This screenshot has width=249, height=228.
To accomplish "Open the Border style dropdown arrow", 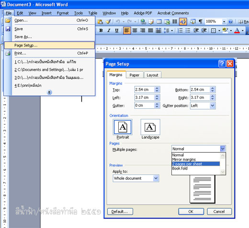I will pyautogui.click(x=219, y=30).
